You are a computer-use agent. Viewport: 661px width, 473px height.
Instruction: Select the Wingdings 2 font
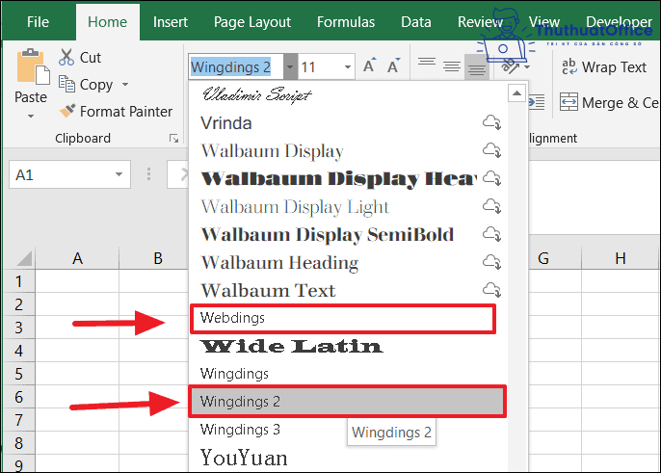coord(347,402)
